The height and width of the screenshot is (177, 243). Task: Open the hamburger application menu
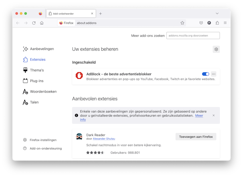tap(225, 23)
